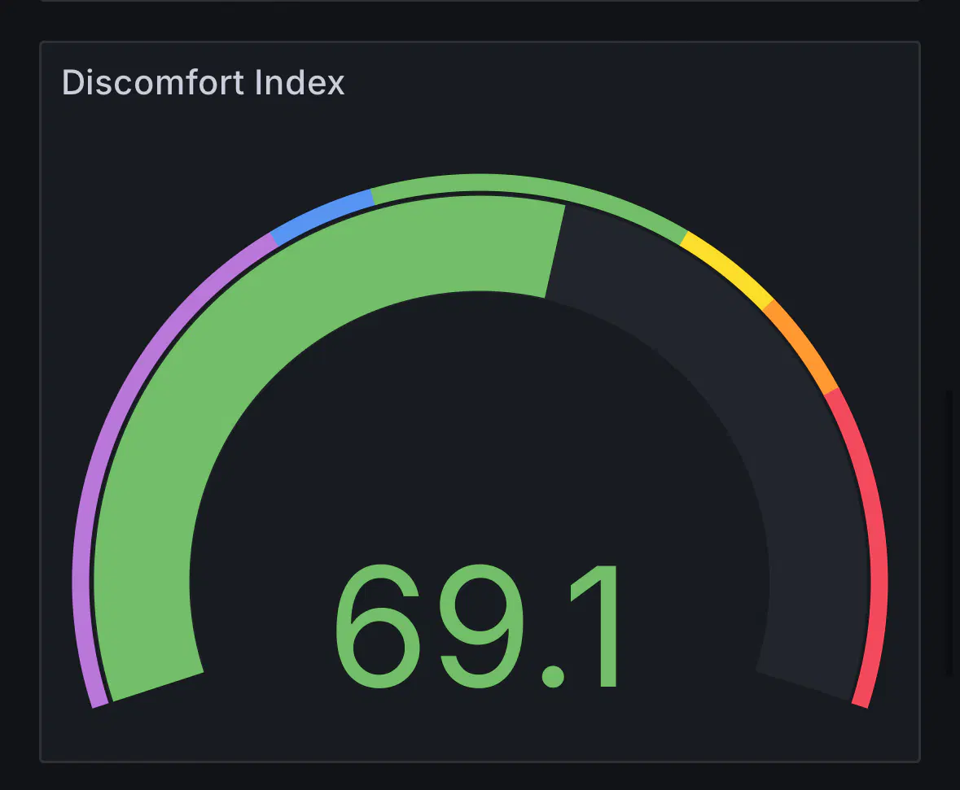Screen dimensions: 960x790
Task: Click the yellow threshold arc segment
Action: (729, 268)
